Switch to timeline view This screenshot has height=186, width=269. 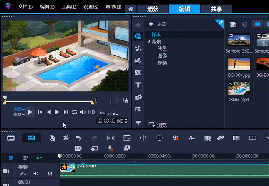pyautogui.click(x=32, y=138)
